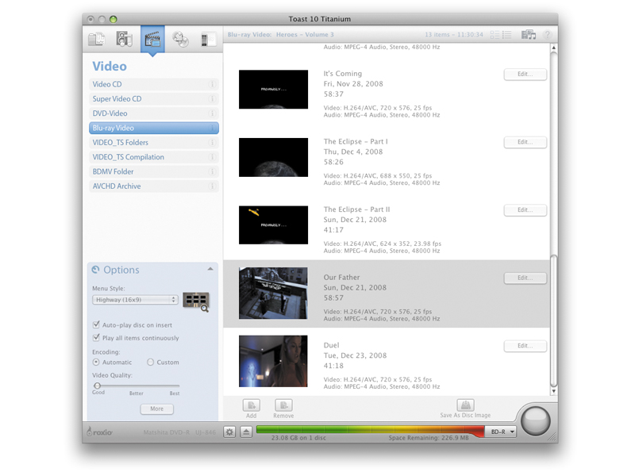Select the Our Father thumbnail

(x=273, y=293)
